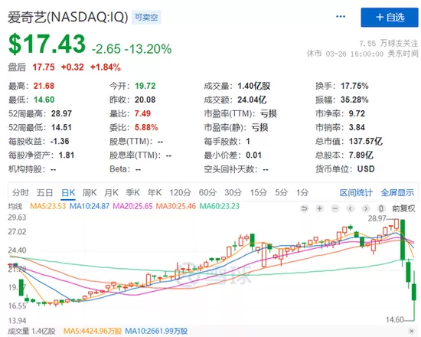Click the chart reset undo arrow icon
Viewport: 421px width, 337px height.
(304, 208)
